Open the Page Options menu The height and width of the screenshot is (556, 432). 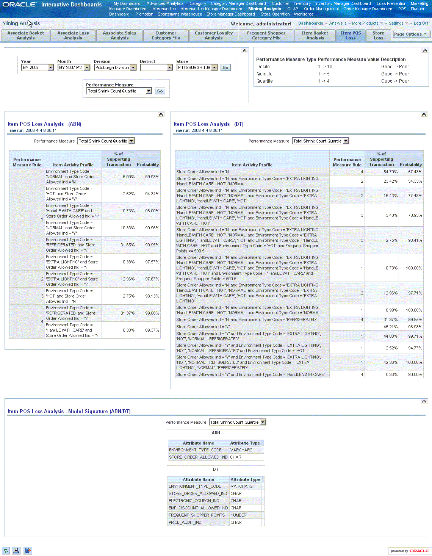411,34
